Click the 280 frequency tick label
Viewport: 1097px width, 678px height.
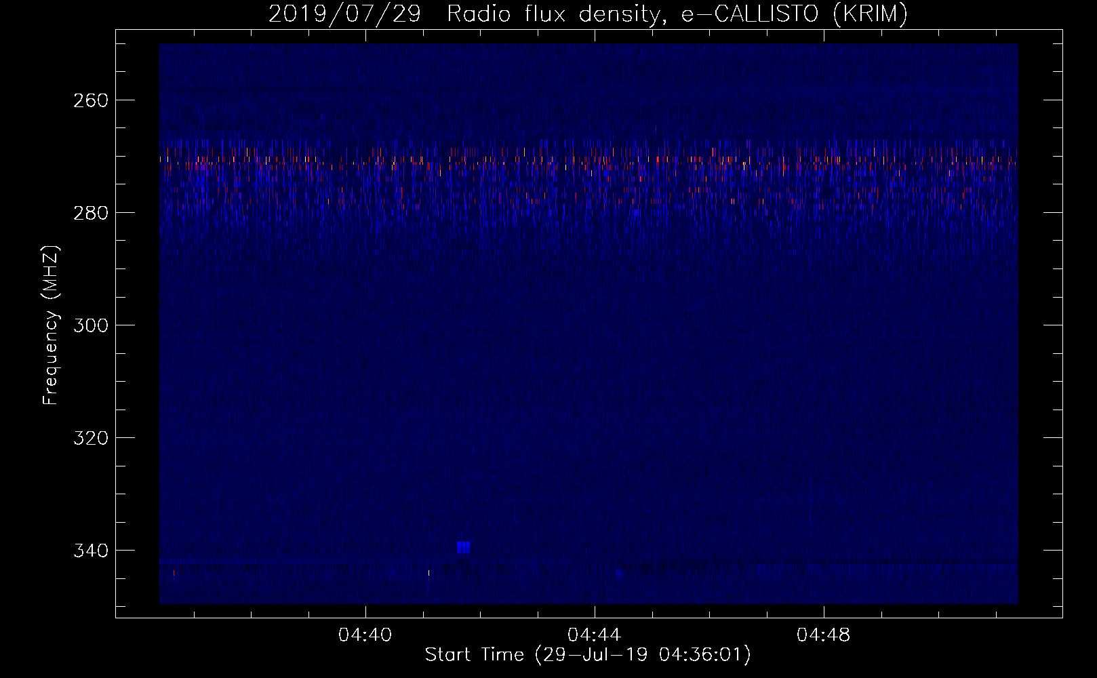91,213
